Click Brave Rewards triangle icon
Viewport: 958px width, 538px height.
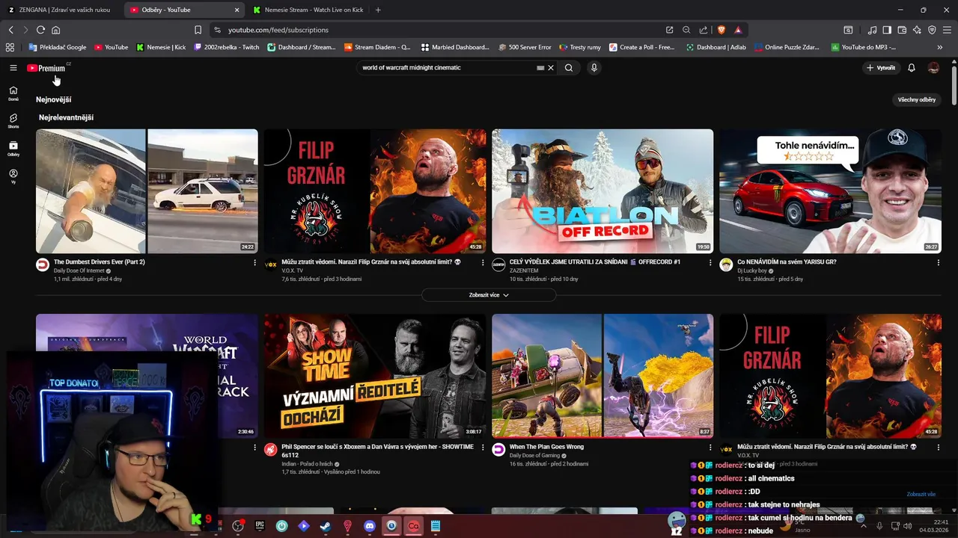tap(738, 30)
